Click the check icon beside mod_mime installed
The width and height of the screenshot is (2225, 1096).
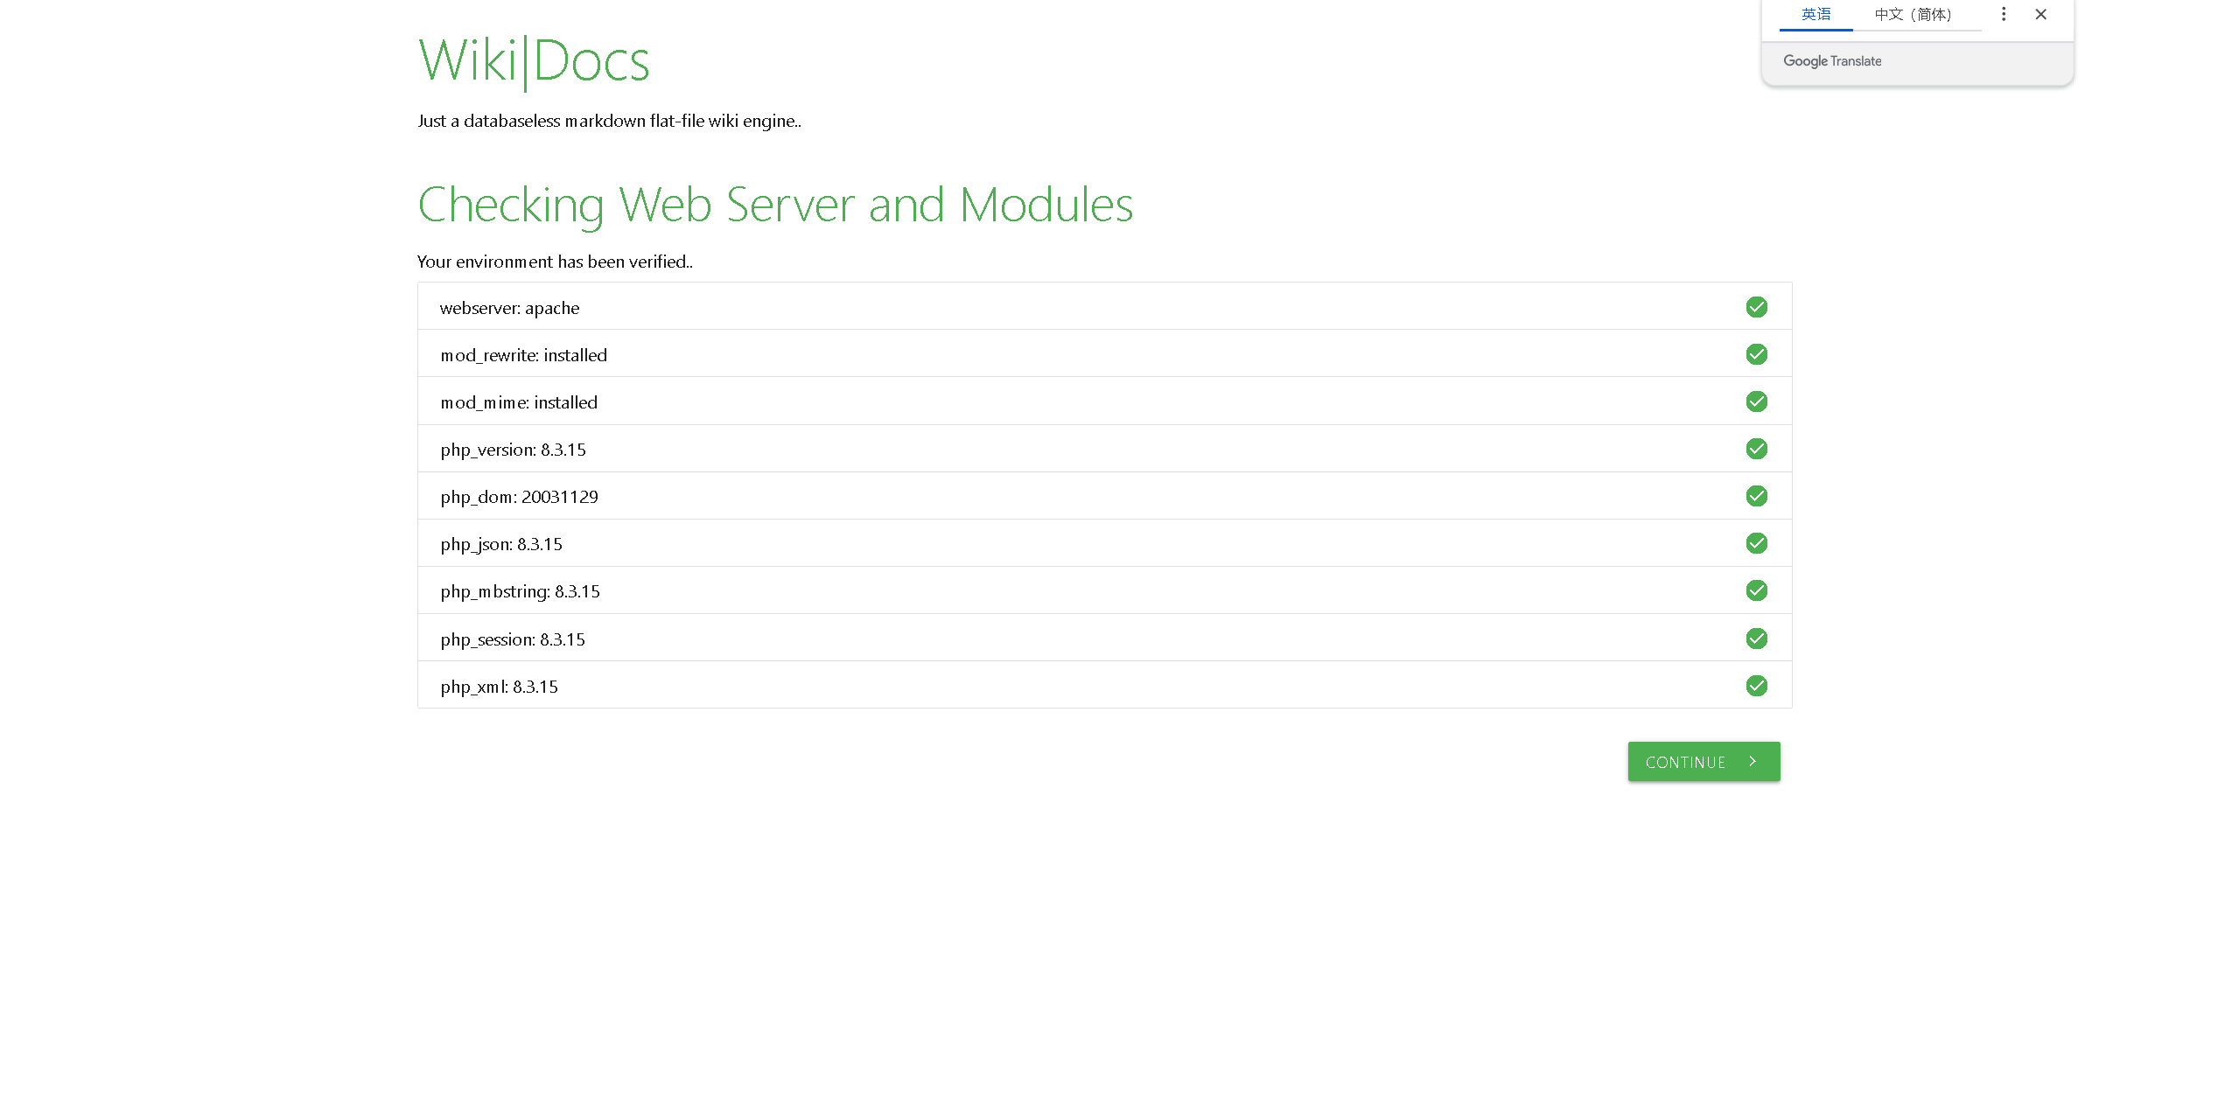click(x=1756, y=401)
